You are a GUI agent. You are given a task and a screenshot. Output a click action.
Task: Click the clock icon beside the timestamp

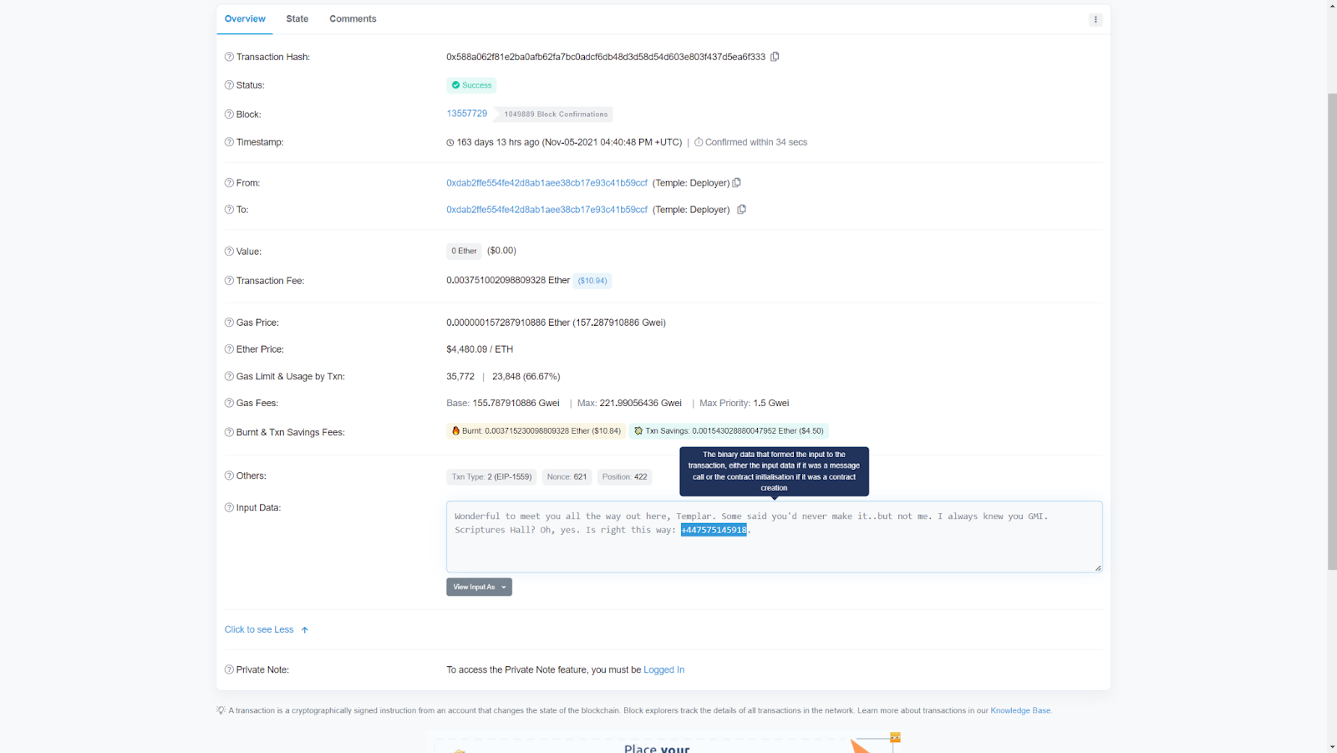[450, 143]
